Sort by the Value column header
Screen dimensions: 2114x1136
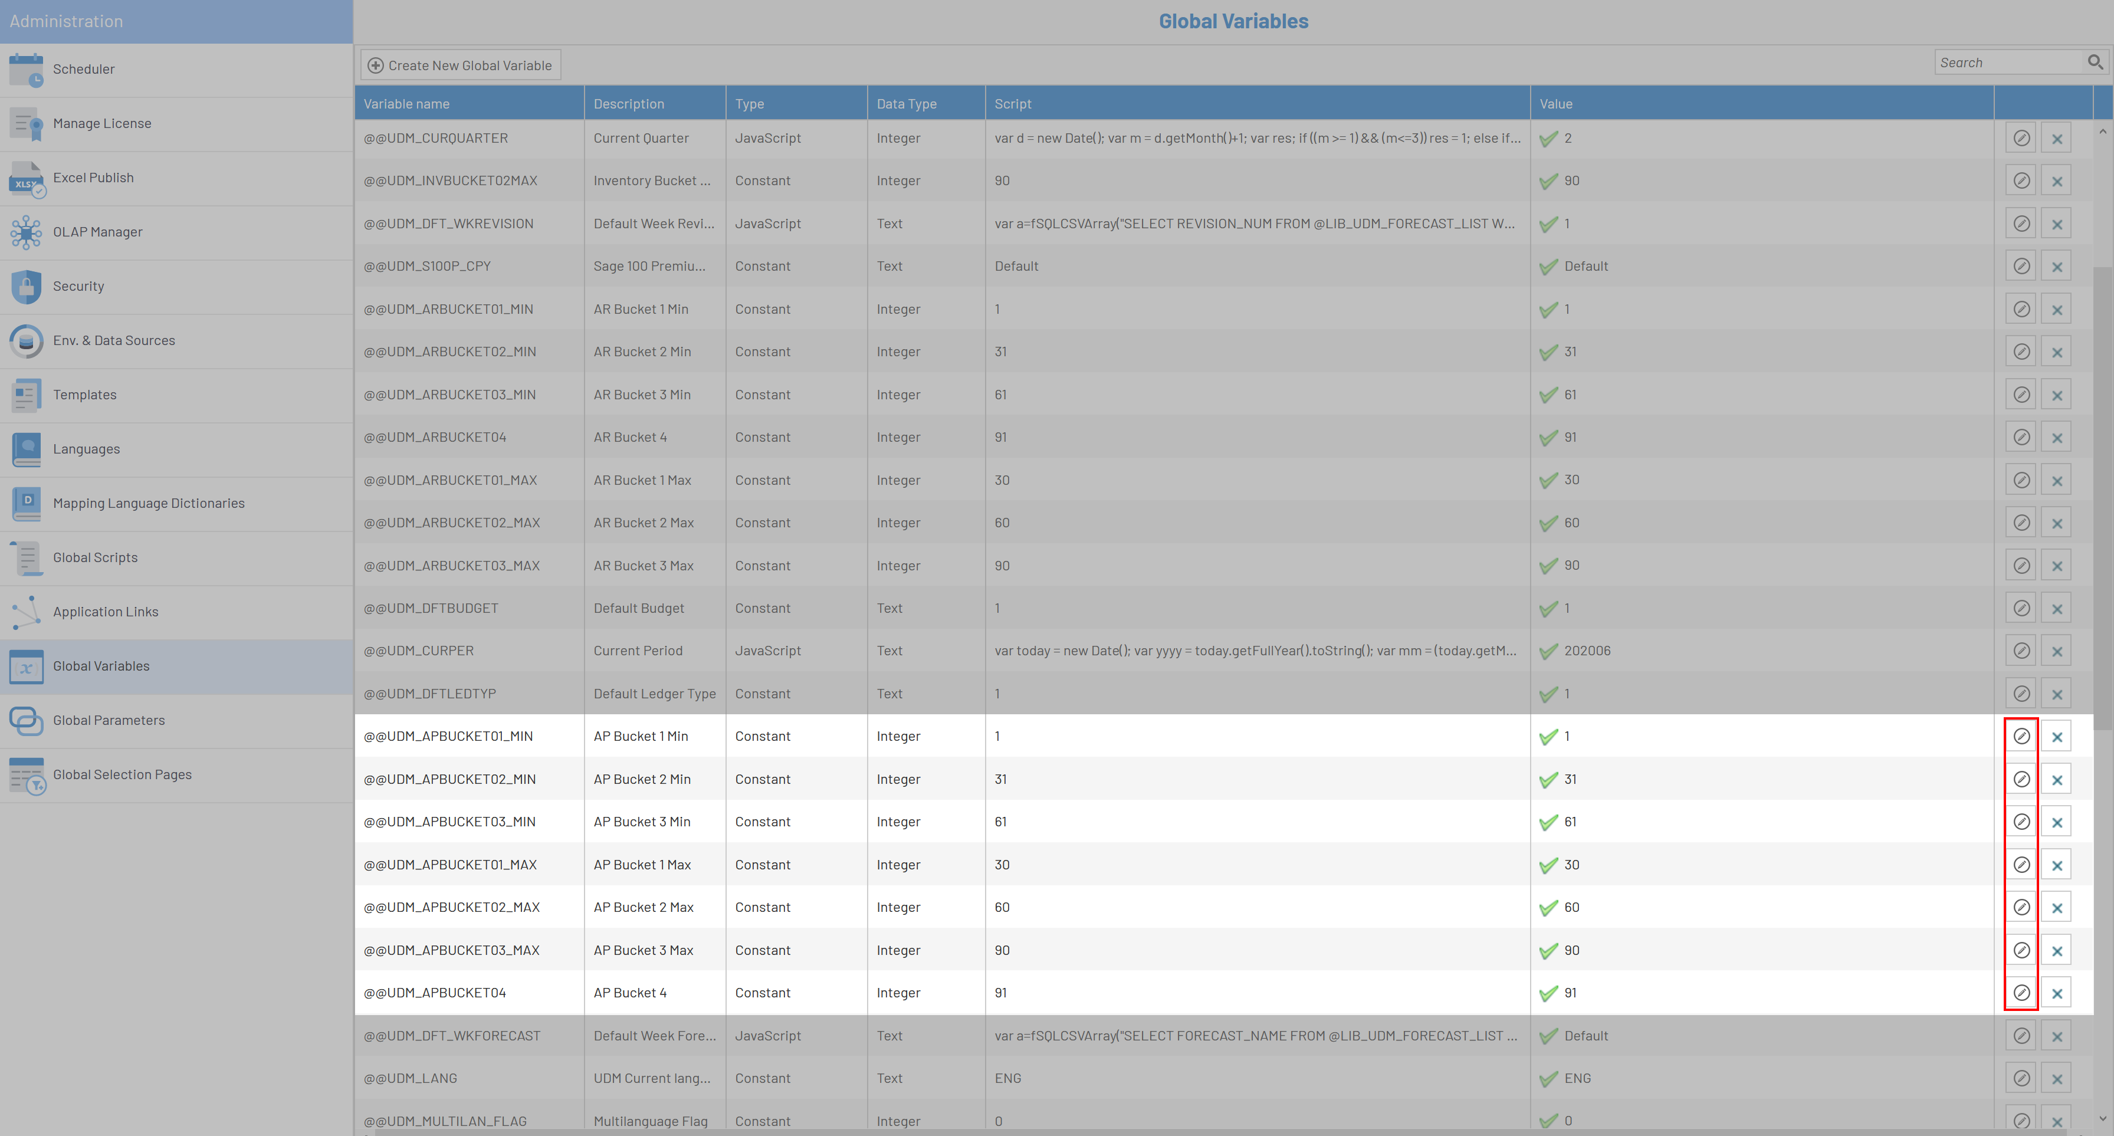pos(1763,103)
